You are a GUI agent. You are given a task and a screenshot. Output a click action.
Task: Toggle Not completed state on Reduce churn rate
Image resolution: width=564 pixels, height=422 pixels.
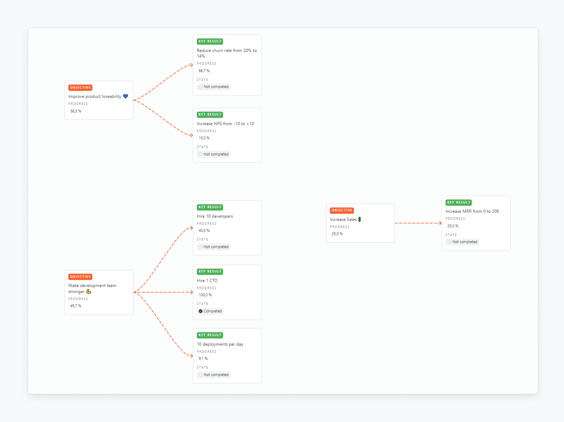click(214, 87)
